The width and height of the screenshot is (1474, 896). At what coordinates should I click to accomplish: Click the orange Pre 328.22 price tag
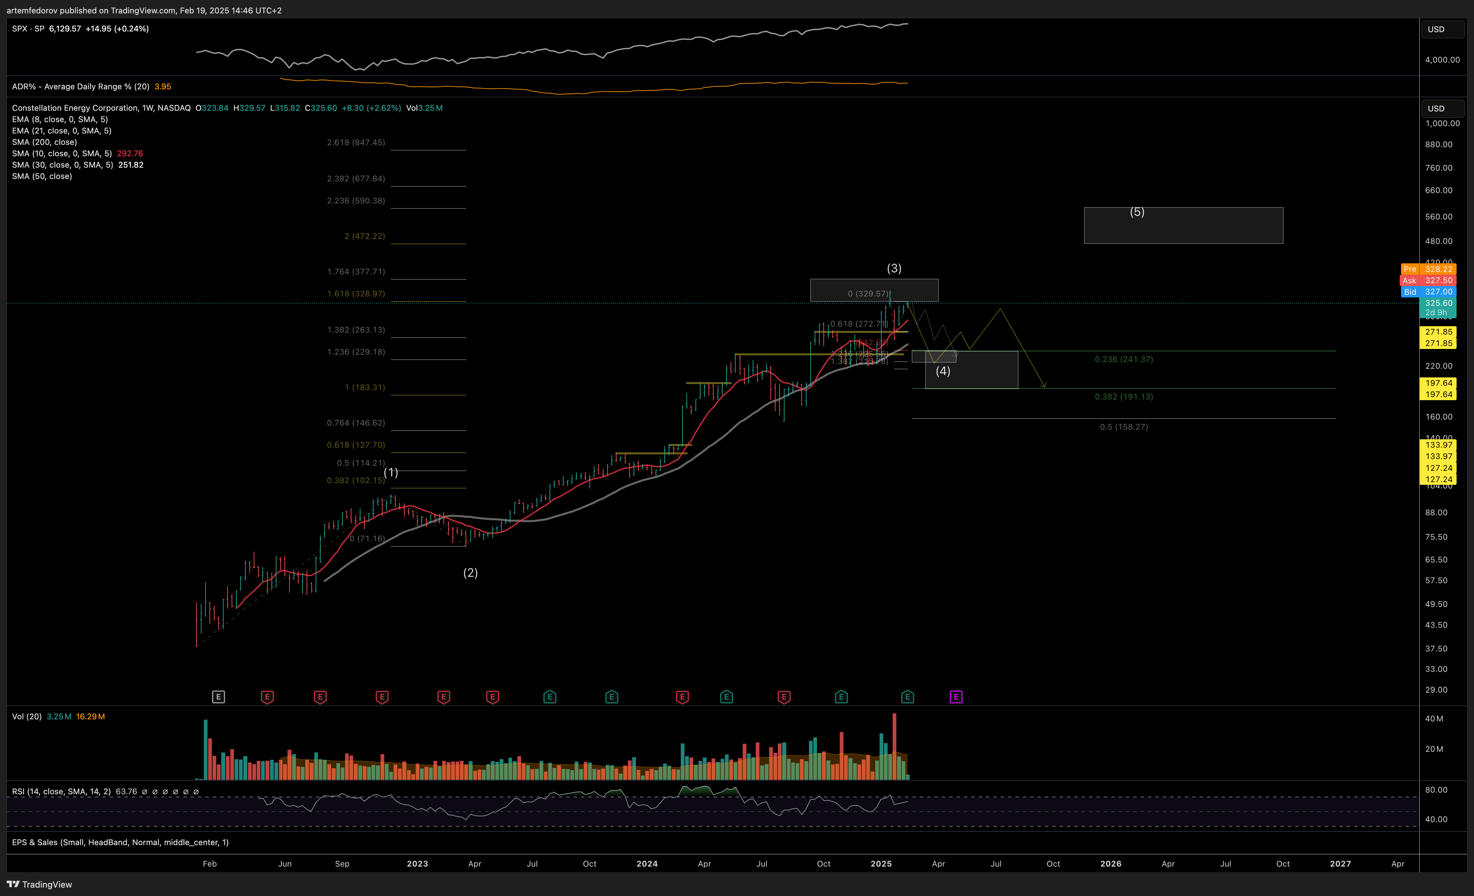[x=1428, y=269]
